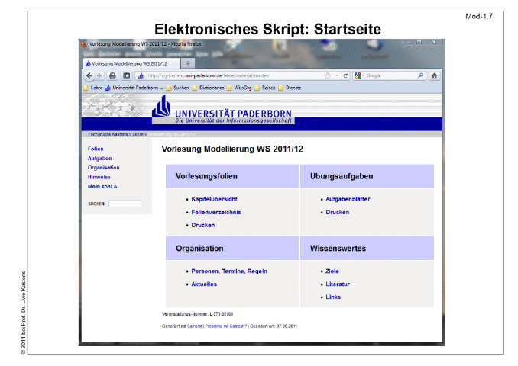
Task: Open the Folienverzeichnis link
Action: pos(216,212)
